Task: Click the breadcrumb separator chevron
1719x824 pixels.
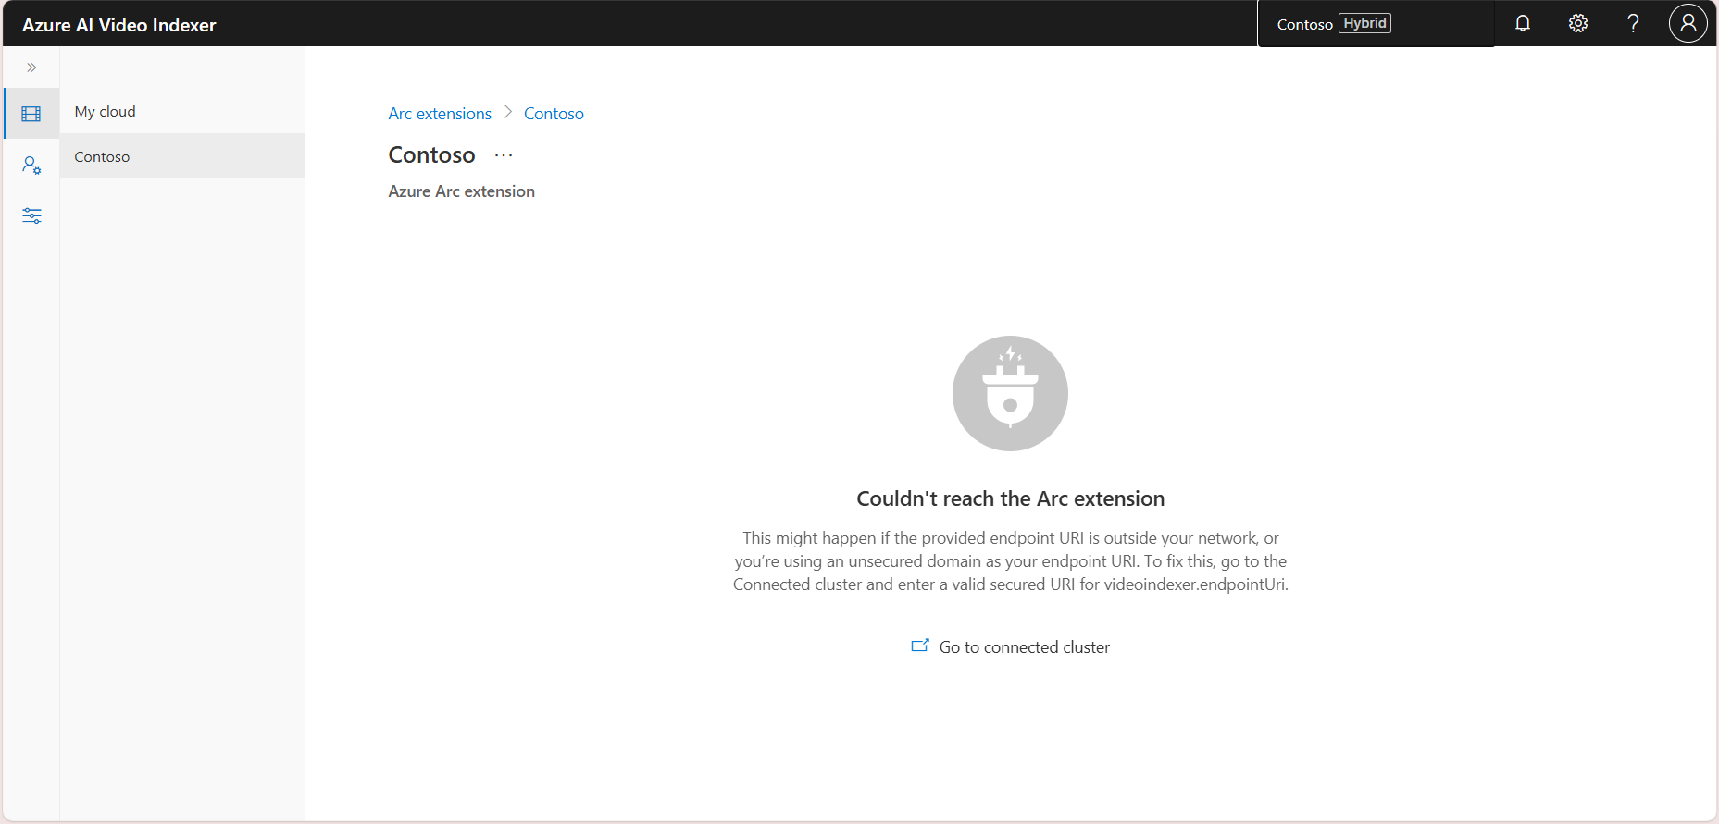Action: point(508,112)
